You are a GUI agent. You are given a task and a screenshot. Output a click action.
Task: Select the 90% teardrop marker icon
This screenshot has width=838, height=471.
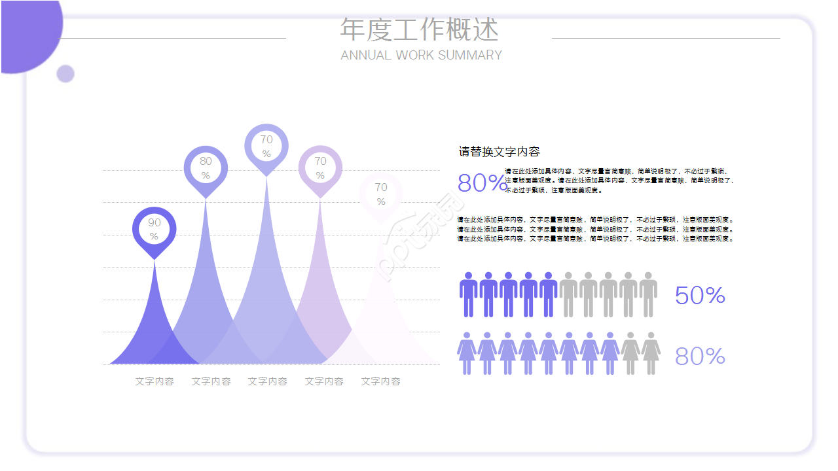click(154, 230)
